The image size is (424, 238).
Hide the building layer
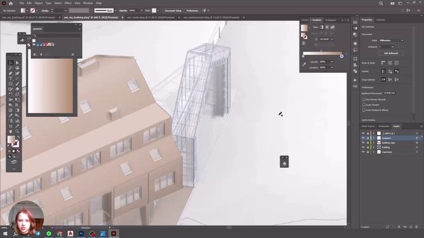[x=363, y=147]
